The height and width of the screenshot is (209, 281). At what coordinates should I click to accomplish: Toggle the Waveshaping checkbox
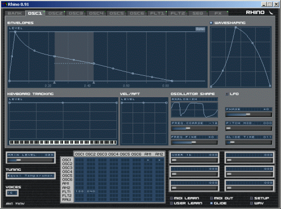click(211, 23)
